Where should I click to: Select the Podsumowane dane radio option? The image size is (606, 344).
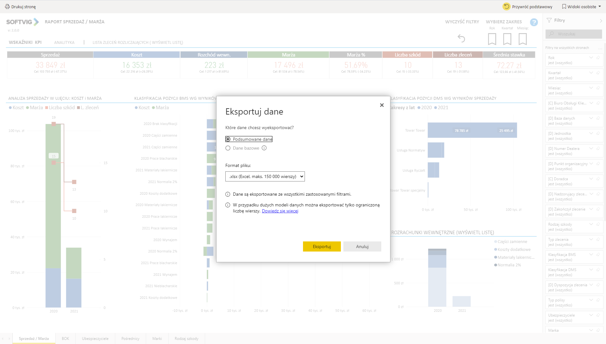pyautogui.click(x=228, y=139)
